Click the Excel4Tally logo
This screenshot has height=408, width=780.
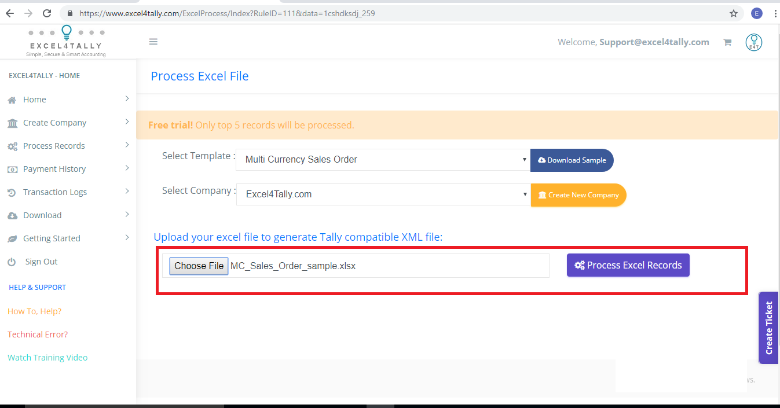[x=66, y=41]
